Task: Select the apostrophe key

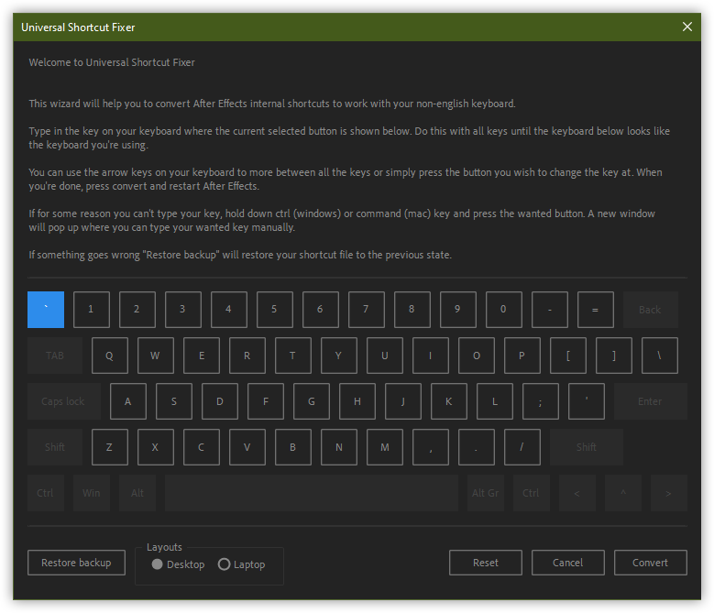Action: pos(587,401)
